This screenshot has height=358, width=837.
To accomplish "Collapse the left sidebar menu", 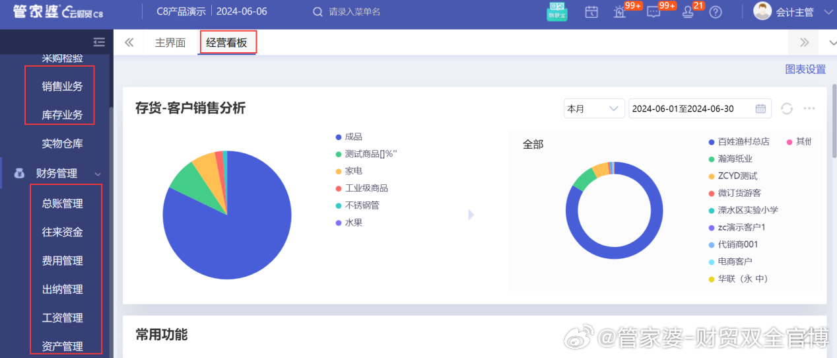I will click(99, 42).
